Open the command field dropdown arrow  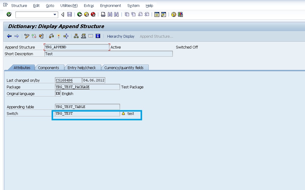click(x=55, y=14)
